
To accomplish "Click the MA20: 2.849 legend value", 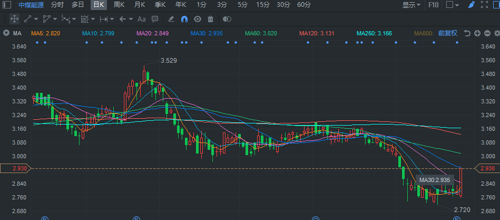I will 152,33.
